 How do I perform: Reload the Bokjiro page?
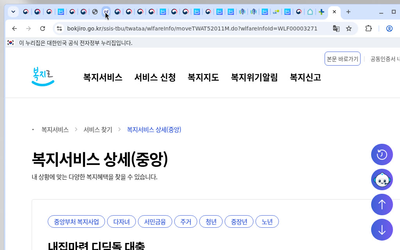pos(43,29)
